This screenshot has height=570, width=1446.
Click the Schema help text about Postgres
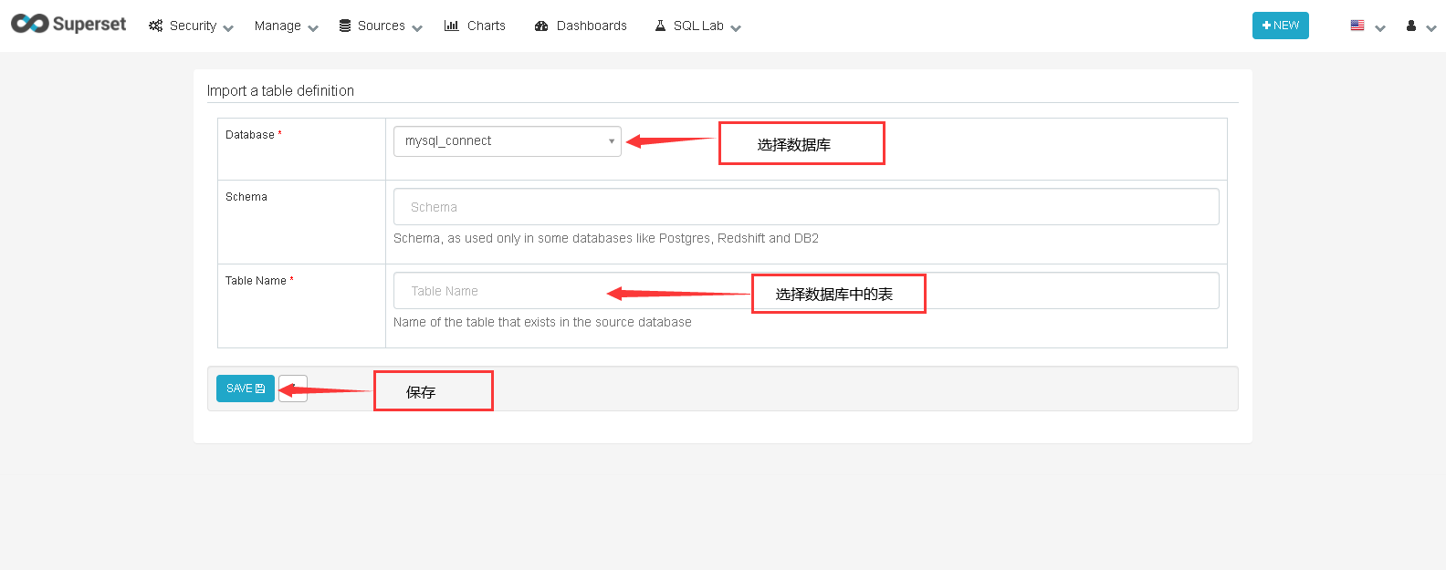click(x=606, y=238)
